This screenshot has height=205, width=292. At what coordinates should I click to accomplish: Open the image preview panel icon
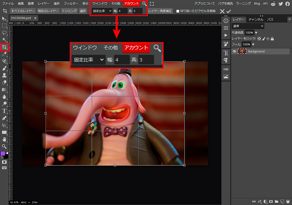coord(226,76)
